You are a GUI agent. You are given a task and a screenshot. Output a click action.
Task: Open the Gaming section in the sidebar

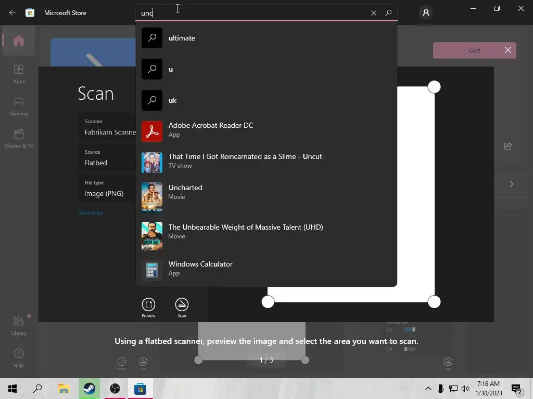[19, 107]
